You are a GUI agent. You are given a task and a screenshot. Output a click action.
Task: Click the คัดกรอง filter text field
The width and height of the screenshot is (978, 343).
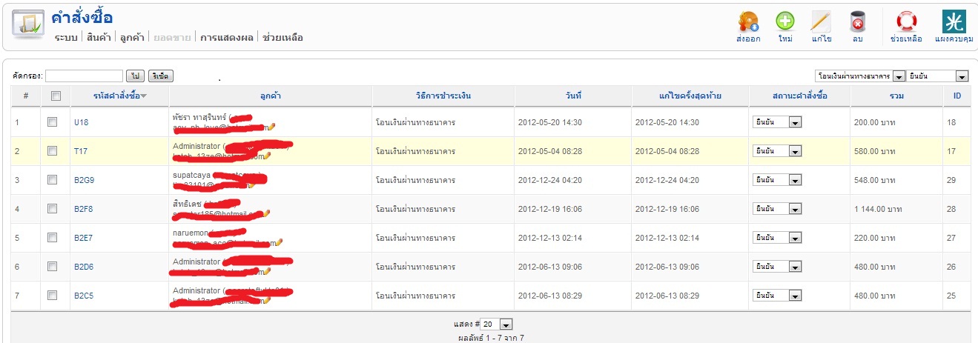coord(84,76)
